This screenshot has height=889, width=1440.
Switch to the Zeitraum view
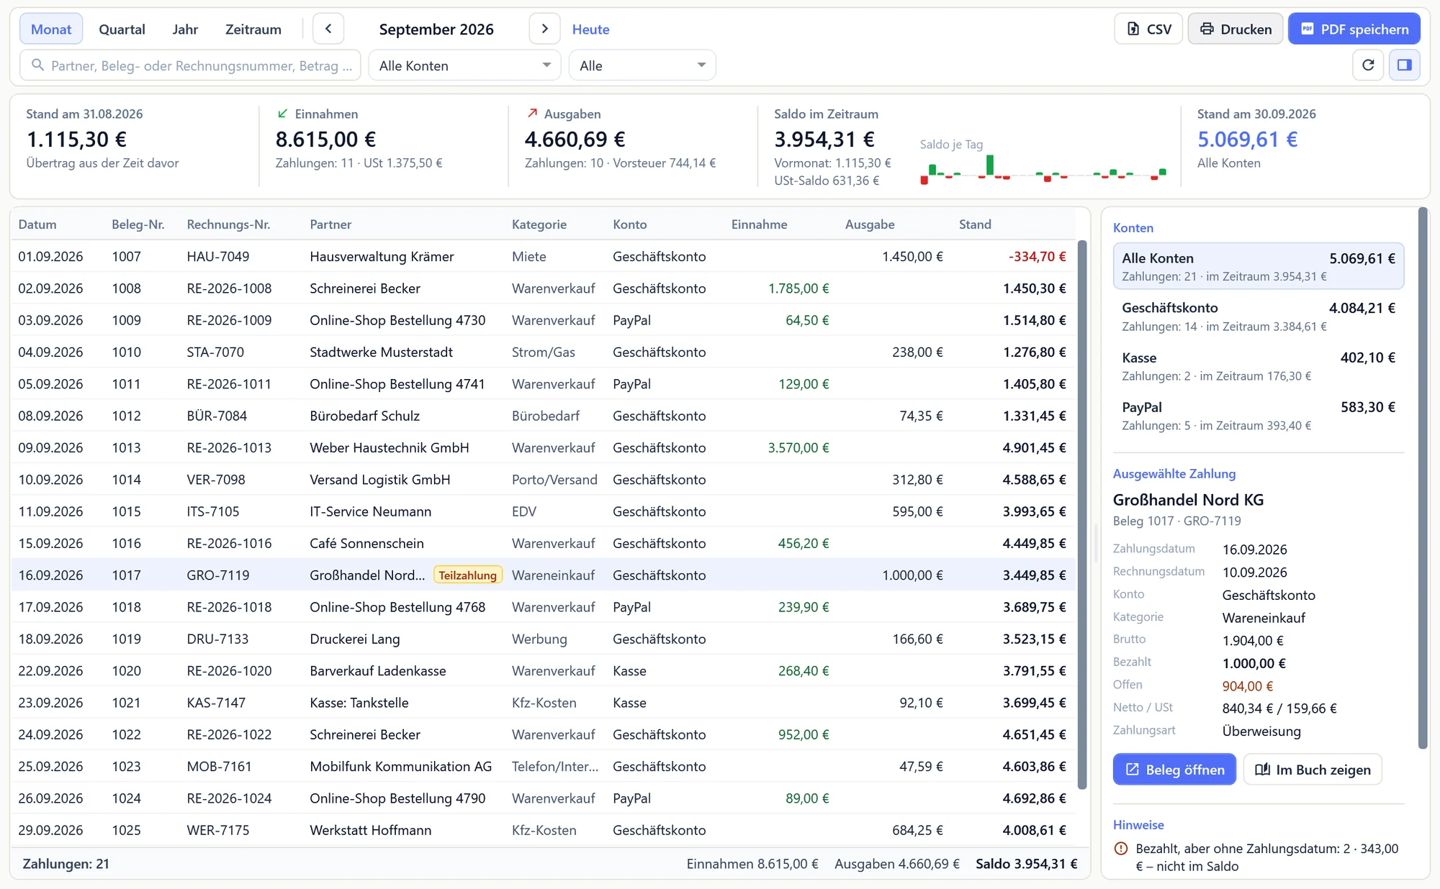253,29
